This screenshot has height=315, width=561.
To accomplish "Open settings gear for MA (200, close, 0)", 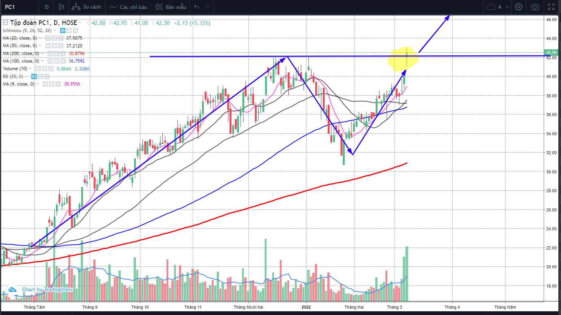I will point(57,54).
